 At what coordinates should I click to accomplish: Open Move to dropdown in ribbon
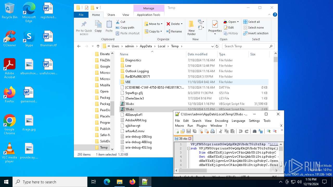click(x=153, y=24)
